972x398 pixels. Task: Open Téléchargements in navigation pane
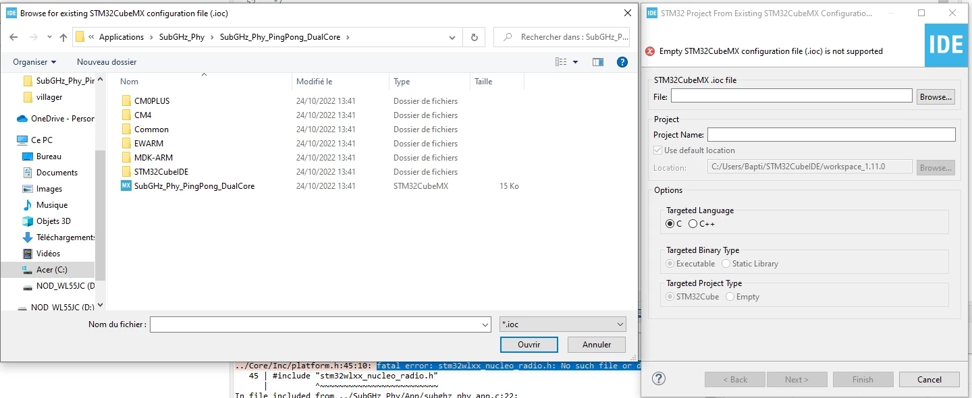click(65, 237)
